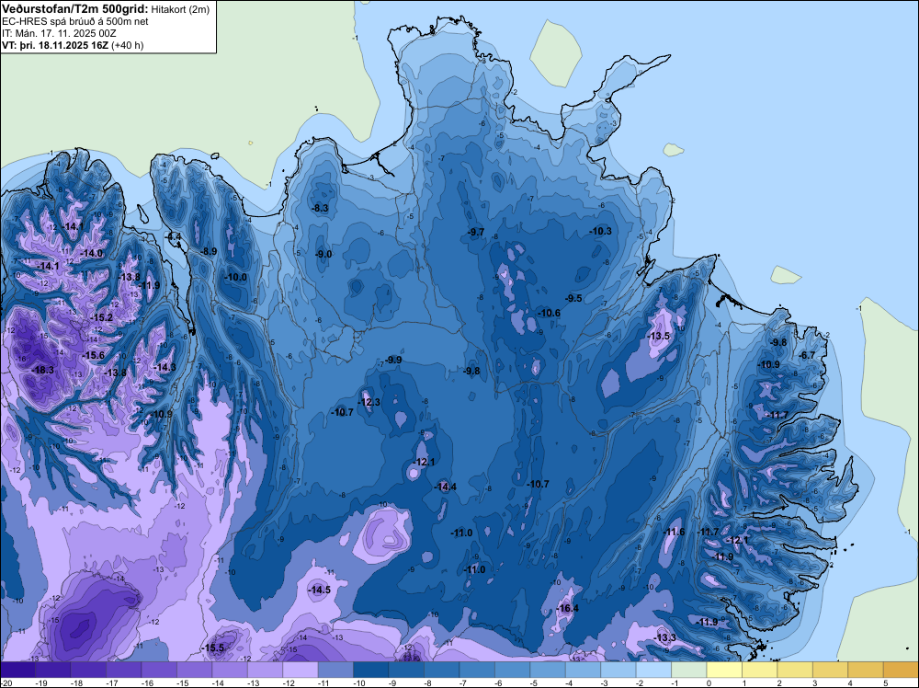Select the pale yellow legend swatch between 0 and 1
The height and width of the screenshot is (688, 919).
point(724,670)
